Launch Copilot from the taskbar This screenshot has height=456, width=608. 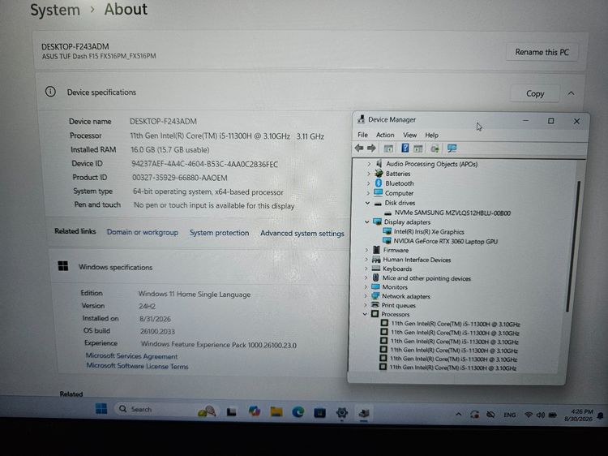(255, 411)
